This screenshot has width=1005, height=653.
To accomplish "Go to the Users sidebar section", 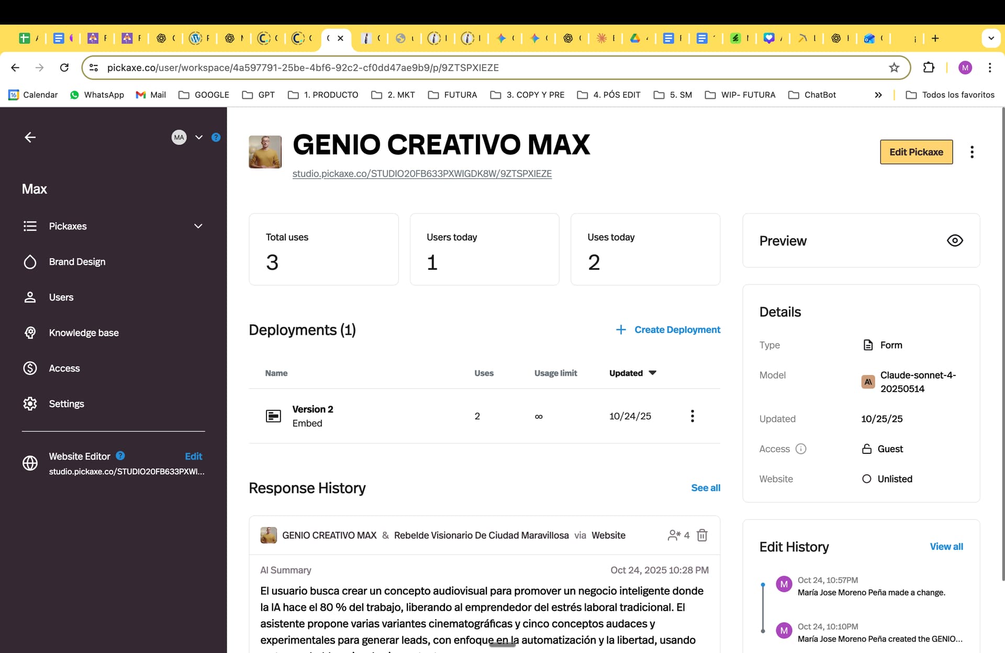I will click(61, 297).
